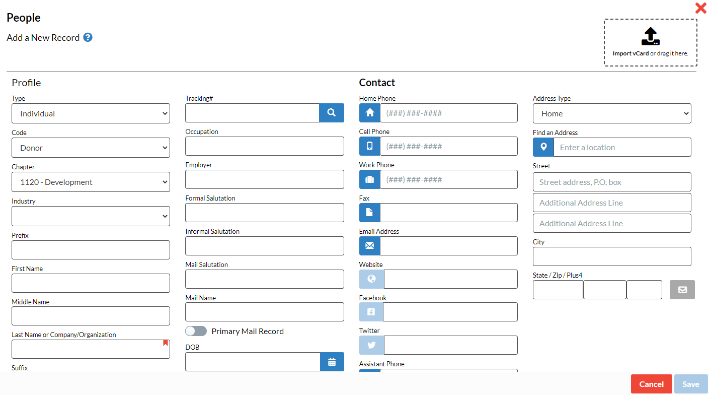This screenshot has width=709, height=395.
Task: Click the Mail Salutation input field
Action: [265, 279]
